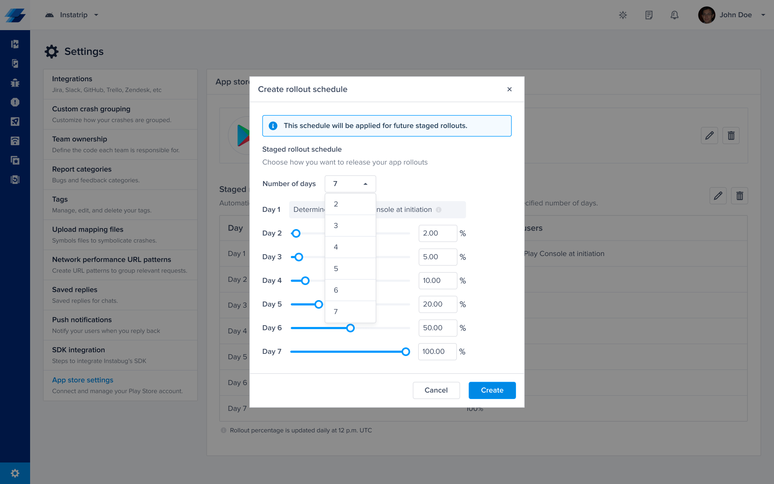The width and height of the screenshot is (774, 484).
Task: Open App store settings link
Action: [x=83, y=380]
